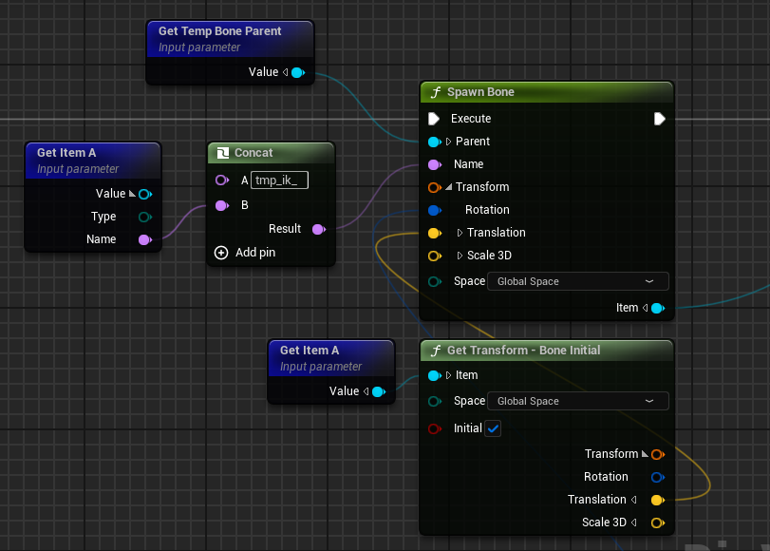Expand Scale 3D on Spawn Bone
This screenshot has height=551, width=770.
point(460,256)
